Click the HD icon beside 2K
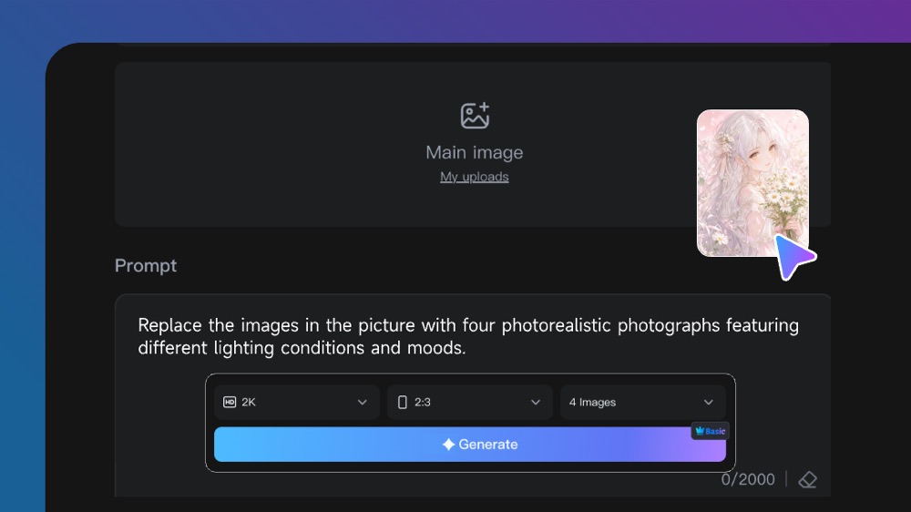911x512 pixels. 230,402
